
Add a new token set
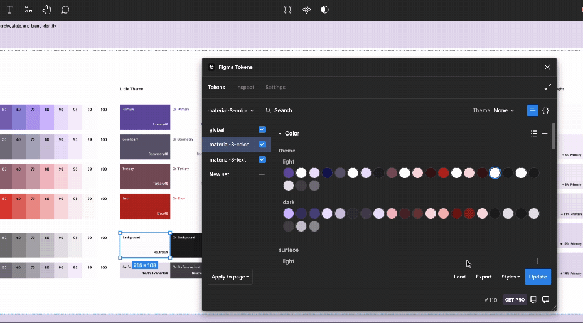[x=262, y=174]
